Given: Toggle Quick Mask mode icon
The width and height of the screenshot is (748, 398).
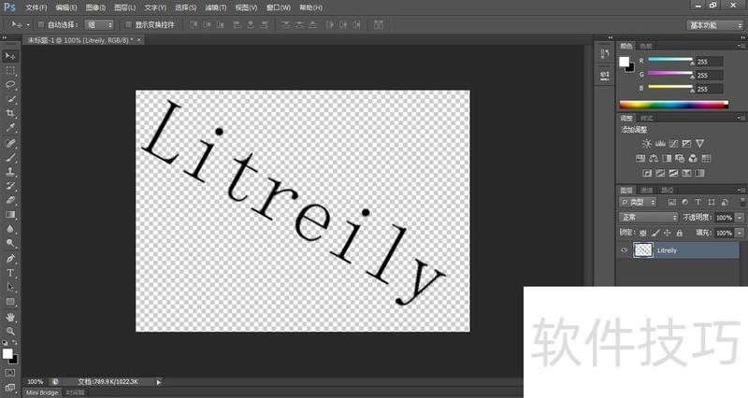Looking at the screenshot, I should tap(10, 373).
